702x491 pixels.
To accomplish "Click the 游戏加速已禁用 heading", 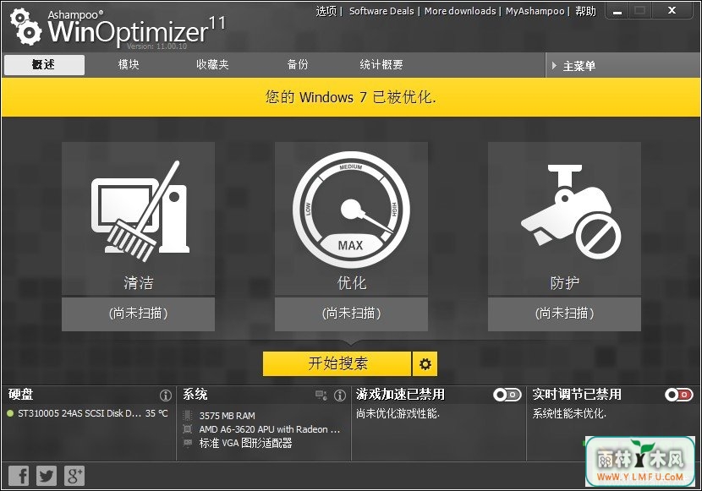I will click(x=401, y=395).
